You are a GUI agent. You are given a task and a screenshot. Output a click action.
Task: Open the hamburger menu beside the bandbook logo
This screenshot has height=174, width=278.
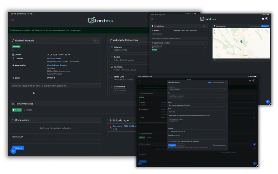coord(13,20)
